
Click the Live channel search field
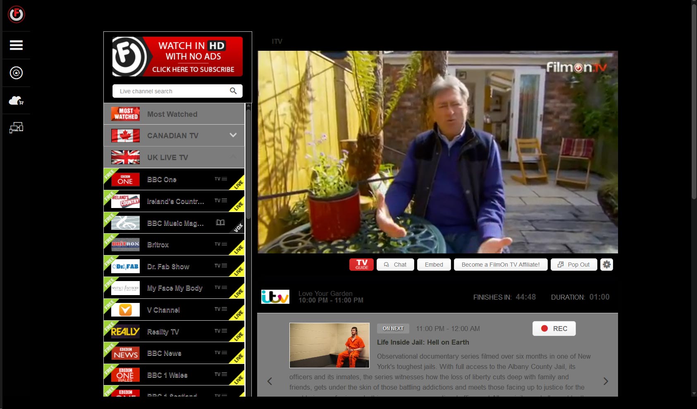pos(177,91)
